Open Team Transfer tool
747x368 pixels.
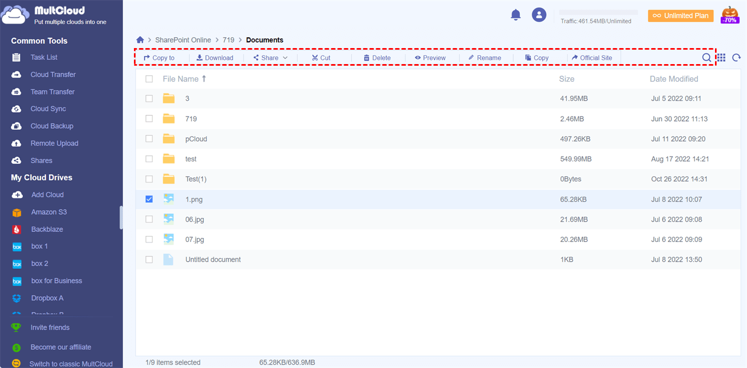tap(52, 92)
